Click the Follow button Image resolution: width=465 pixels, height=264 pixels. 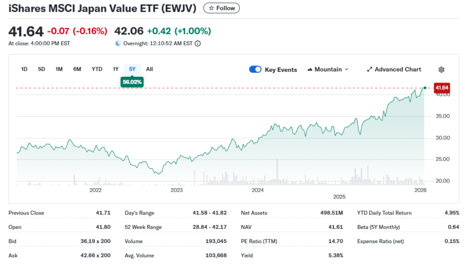click(x=222, y=8)
